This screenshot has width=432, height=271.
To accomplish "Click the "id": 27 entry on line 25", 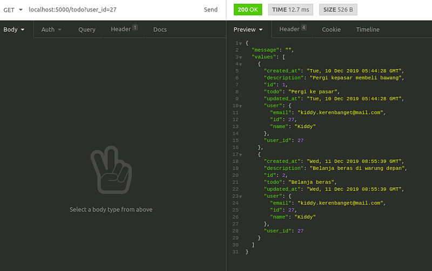I will (x=283, y=210).
